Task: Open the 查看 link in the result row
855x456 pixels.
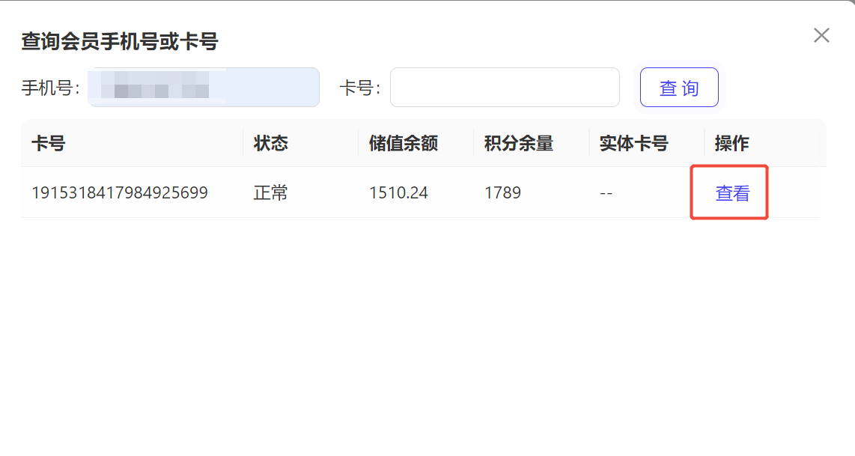Action: [x=732, y=193]
